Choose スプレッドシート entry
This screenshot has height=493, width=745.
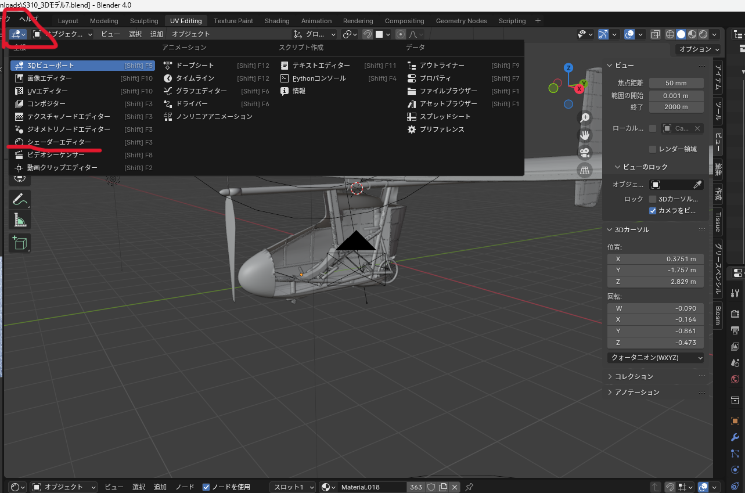(x=463, y=117)
